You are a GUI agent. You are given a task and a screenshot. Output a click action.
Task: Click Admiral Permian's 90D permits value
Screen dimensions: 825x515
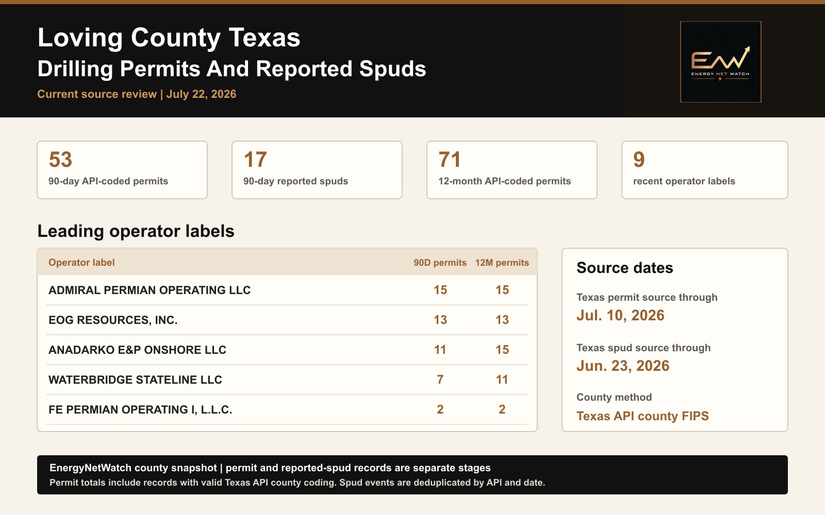[440, 290]
